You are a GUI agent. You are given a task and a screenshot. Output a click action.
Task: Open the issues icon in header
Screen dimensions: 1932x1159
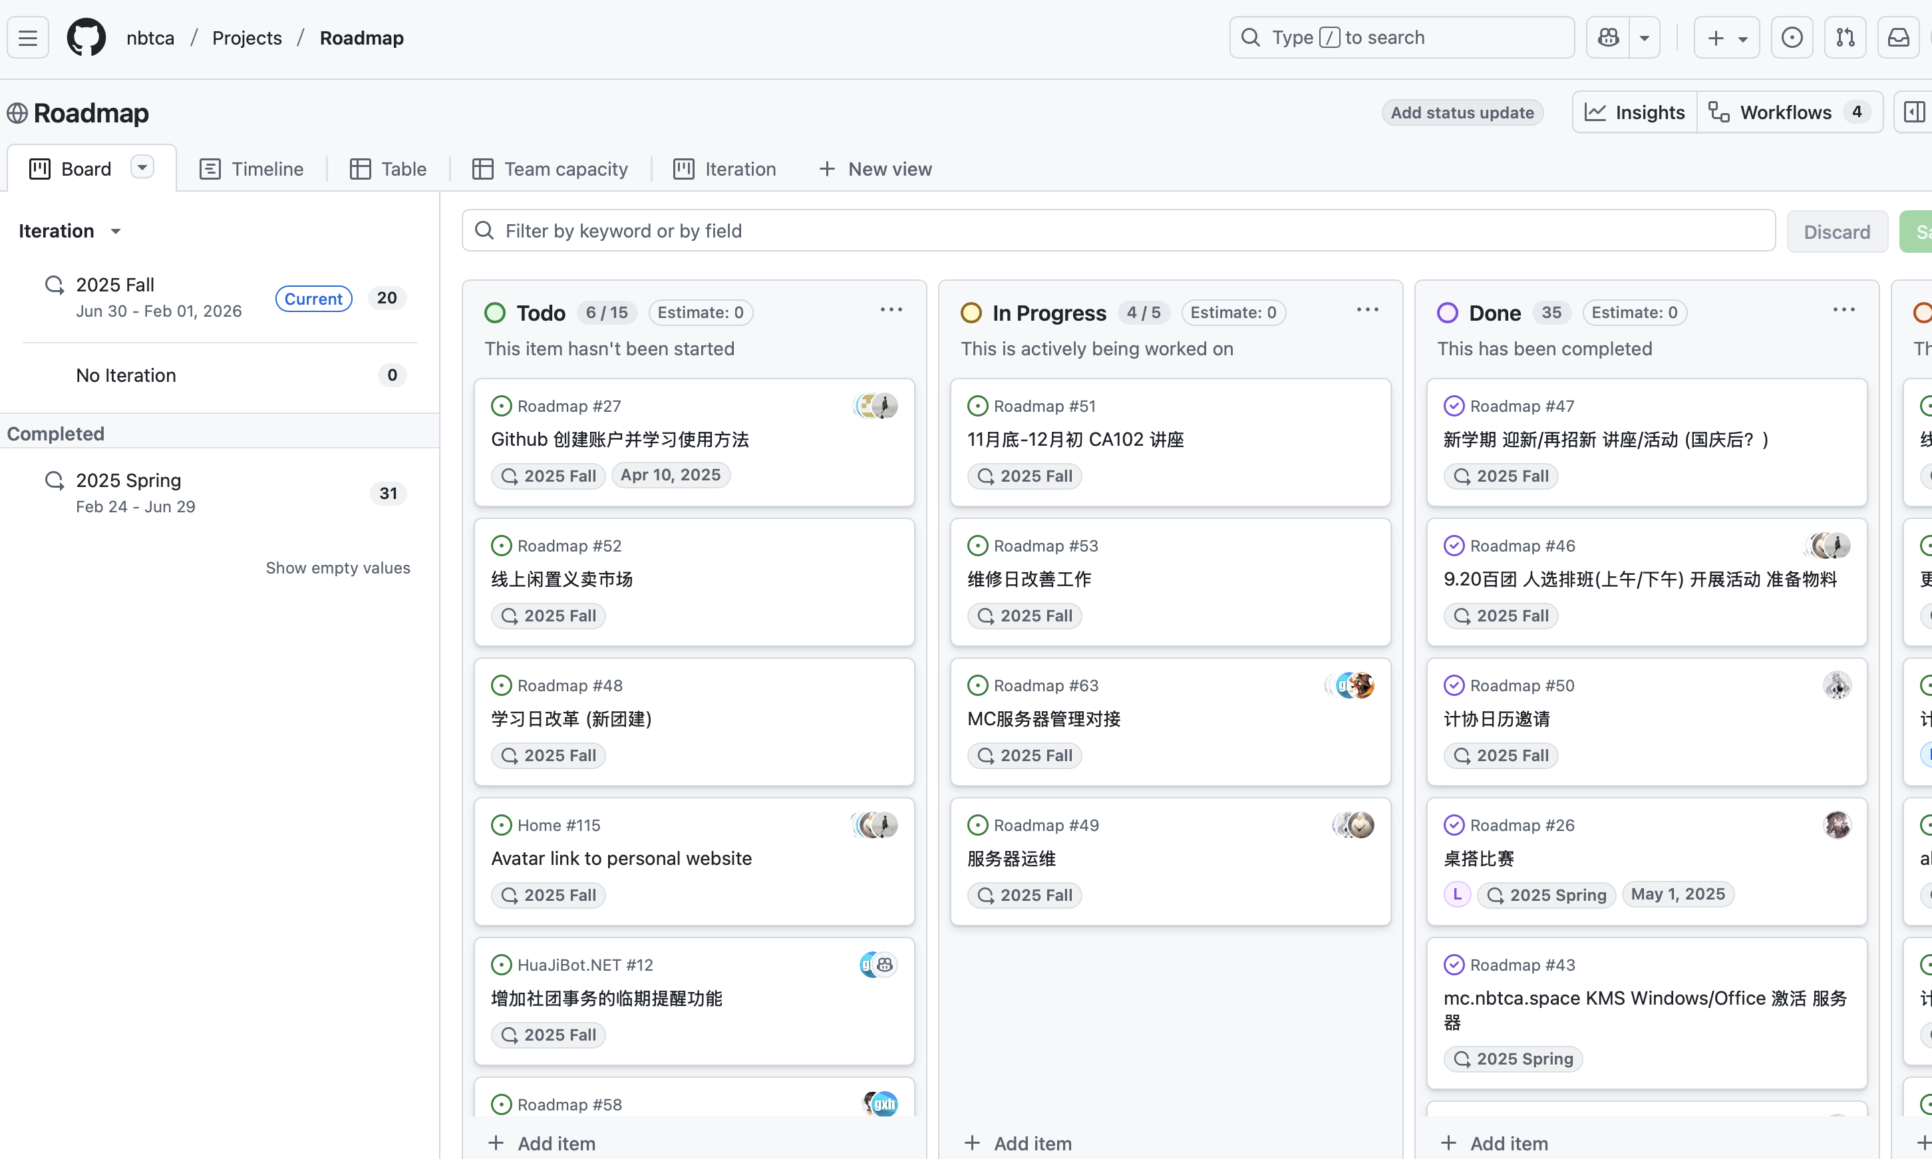pos(1792,37)
